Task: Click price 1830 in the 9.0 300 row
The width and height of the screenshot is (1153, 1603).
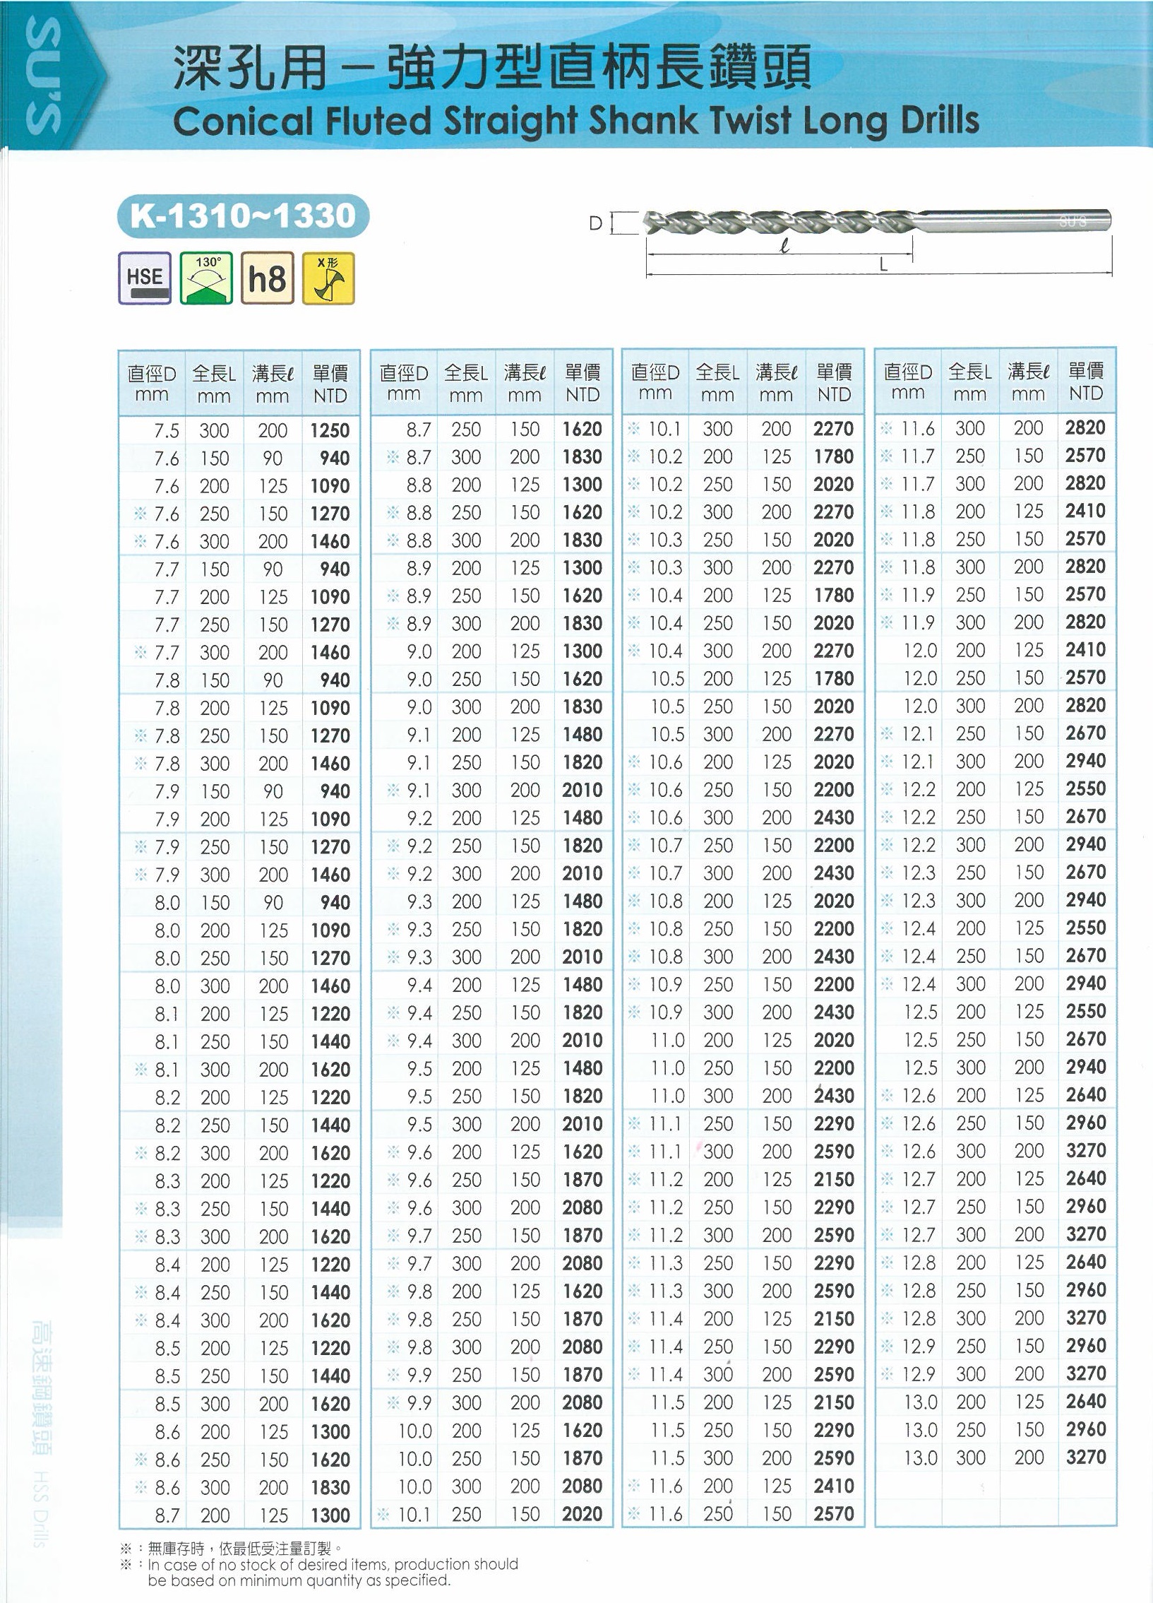Action: pos(583,706)
